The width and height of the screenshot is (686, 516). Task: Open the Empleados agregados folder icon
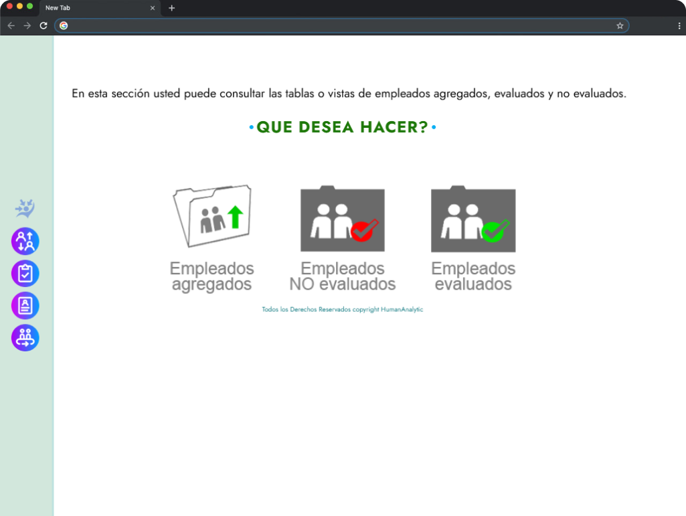(x=211, y=217)
